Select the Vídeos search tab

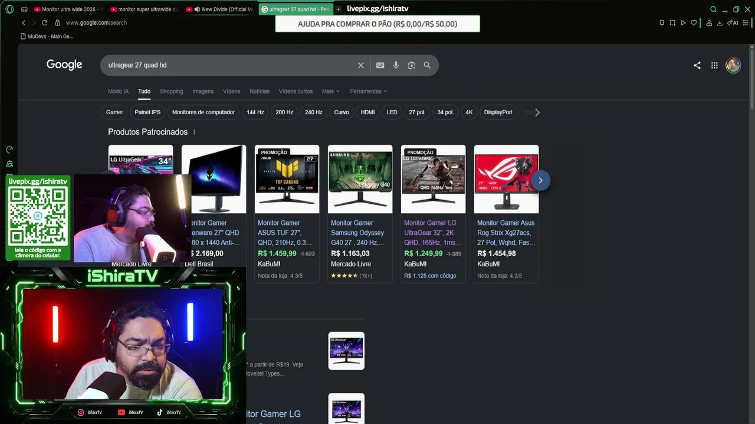pos(231,91)
